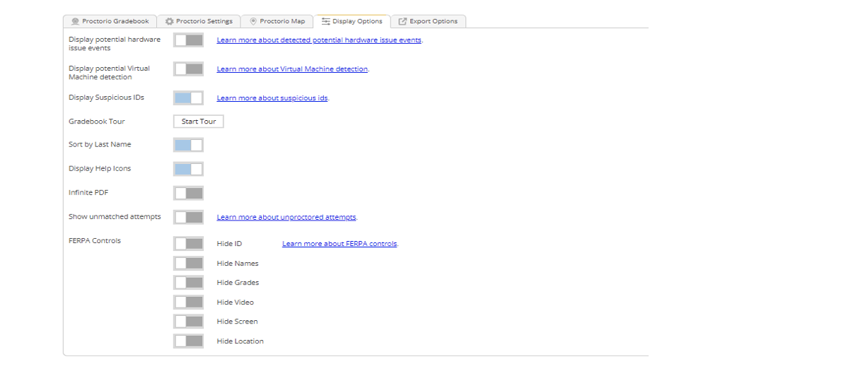The image size is (853, 376).
Task: Click the Start Tour button
Action: tap(199, 122)
